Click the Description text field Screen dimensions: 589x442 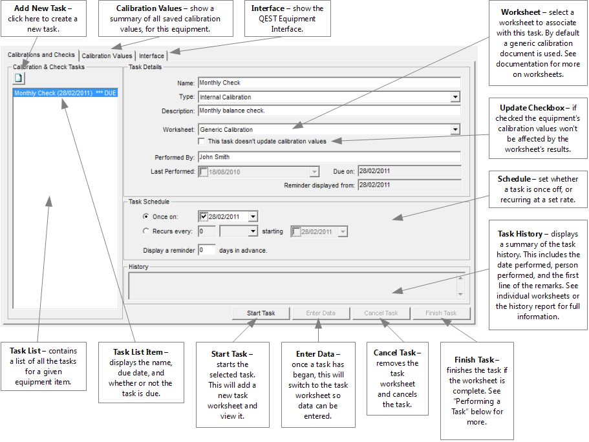tap(328, 111)
